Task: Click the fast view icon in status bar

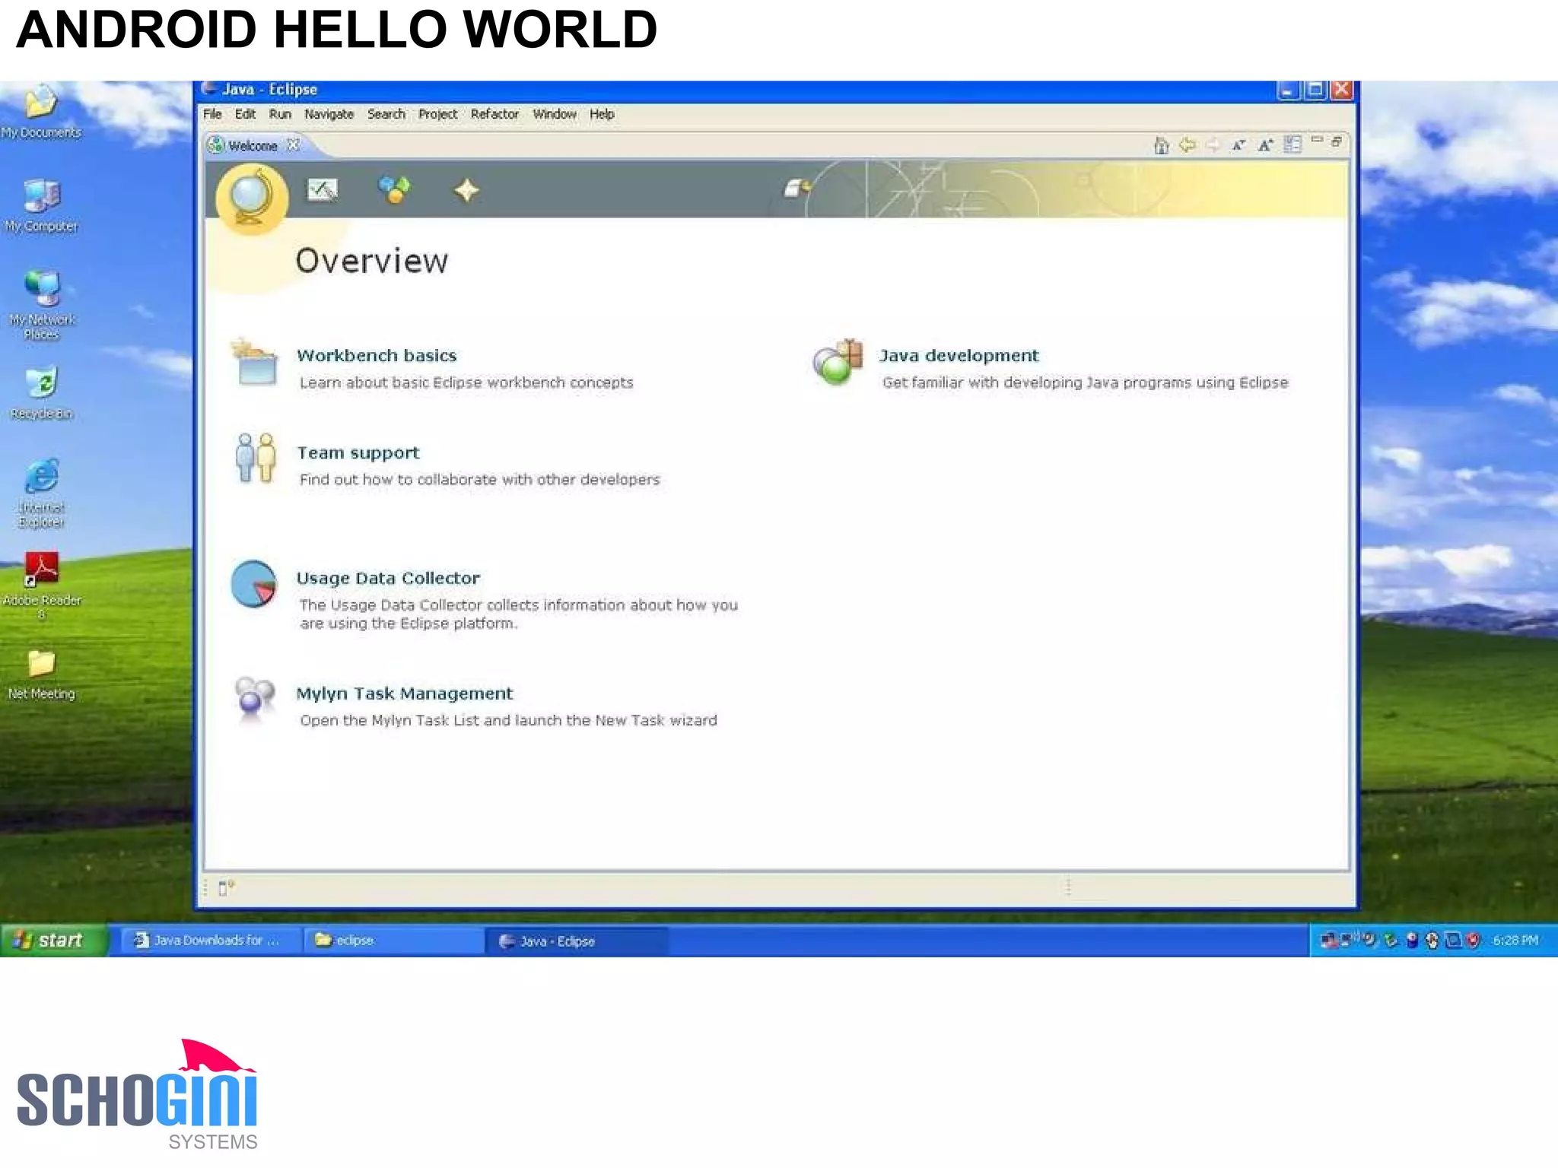Action: [x=226, y=887]
